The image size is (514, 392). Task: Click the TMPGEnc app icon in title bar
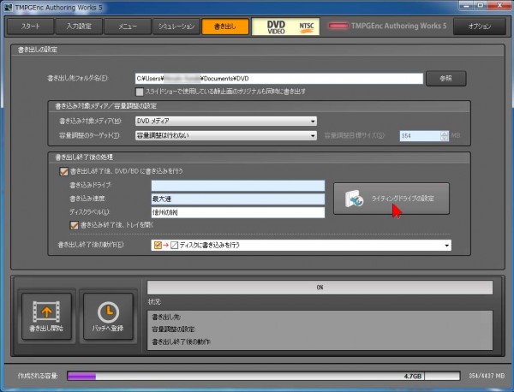coord(8,6)
